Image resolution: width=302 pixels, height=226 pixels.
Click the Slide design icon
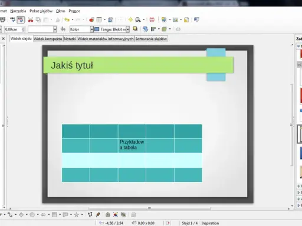point(186,19)
